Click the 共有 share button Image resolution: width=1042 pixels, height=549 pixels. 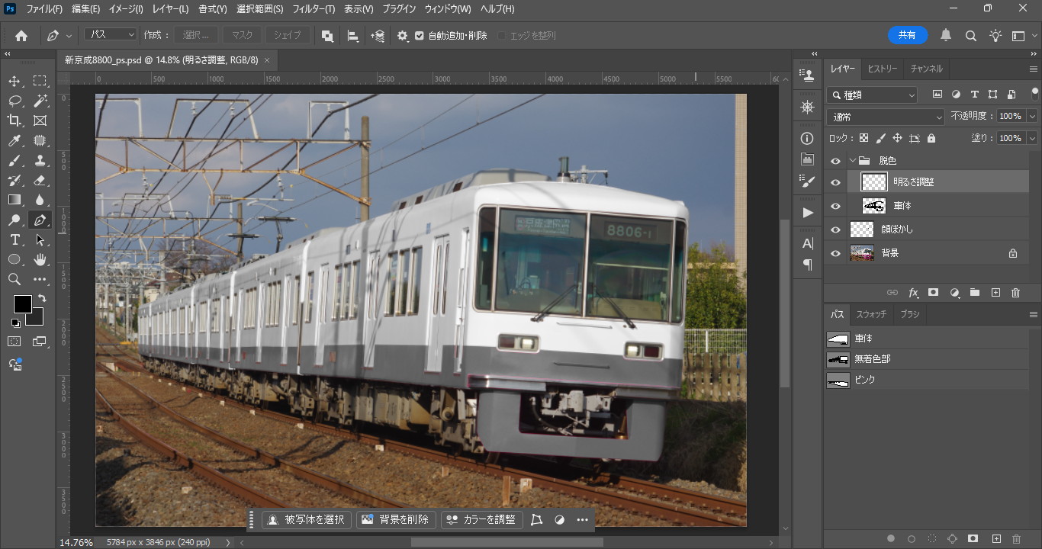click(x=907, y=35)
